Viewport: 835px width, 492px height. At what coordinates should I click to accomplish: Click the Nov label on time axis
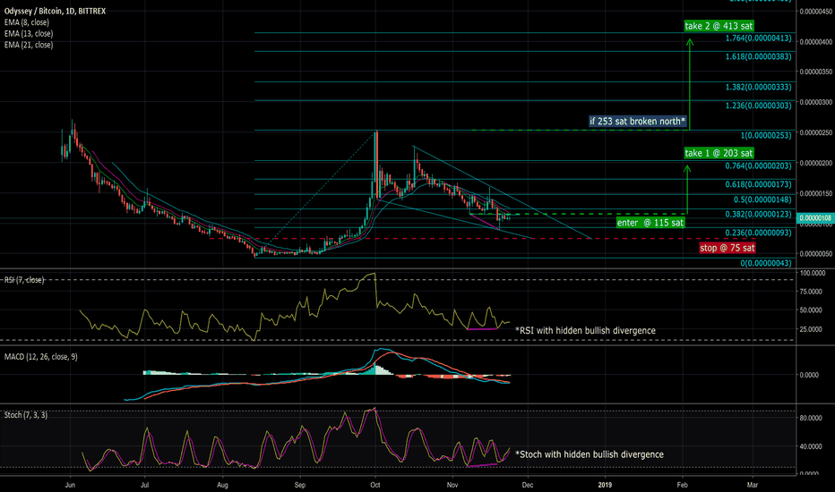click(x=452, y=485)
